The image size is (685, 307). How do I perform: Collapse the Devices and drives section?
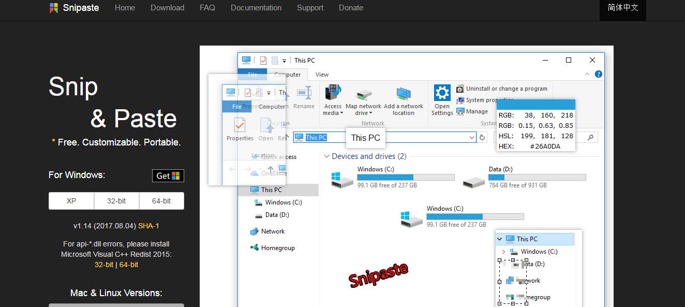[x=326, y=156]
